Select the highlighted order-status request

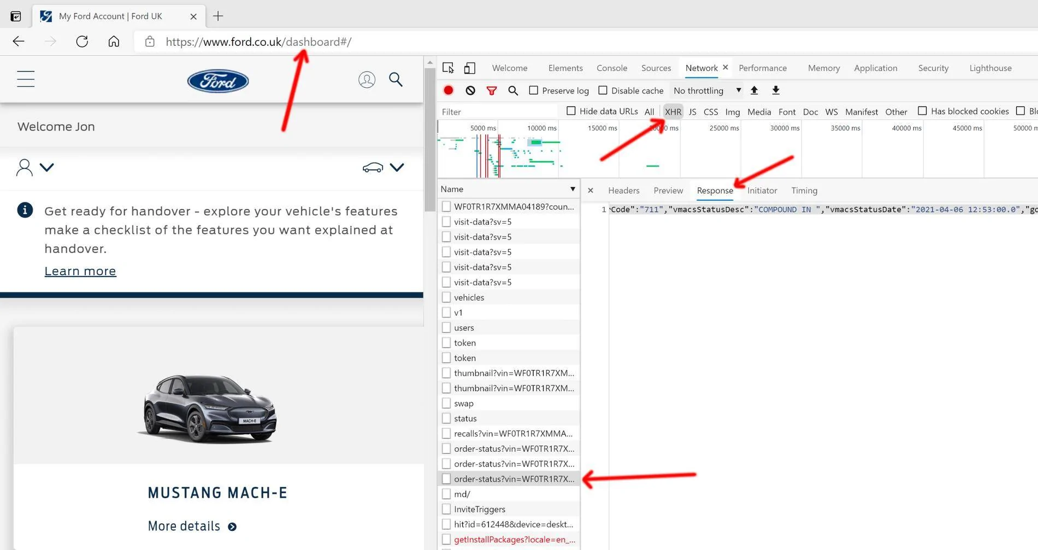pyautogui.click(x=509, y=479)
